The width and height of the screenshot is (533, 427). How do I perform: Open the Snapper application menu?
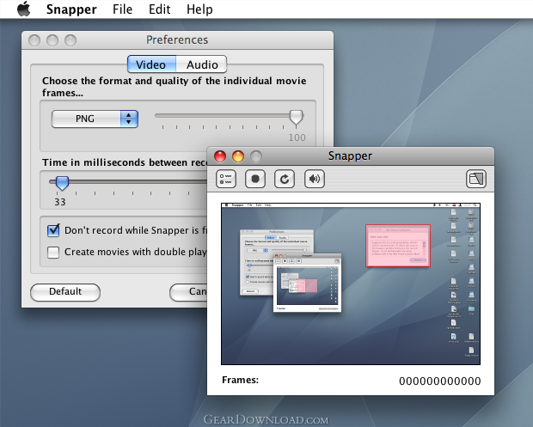[x=71, y=9]
